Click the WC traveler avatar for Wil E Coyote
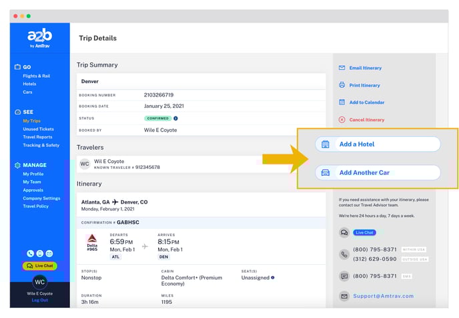This screenshot has height=318, width=459. tap(85, 164)
